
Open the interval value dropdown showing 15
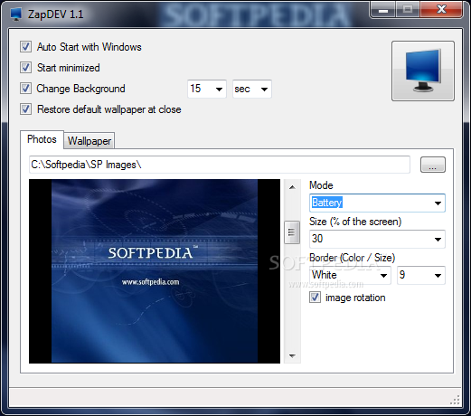click(x=207, y=89)
